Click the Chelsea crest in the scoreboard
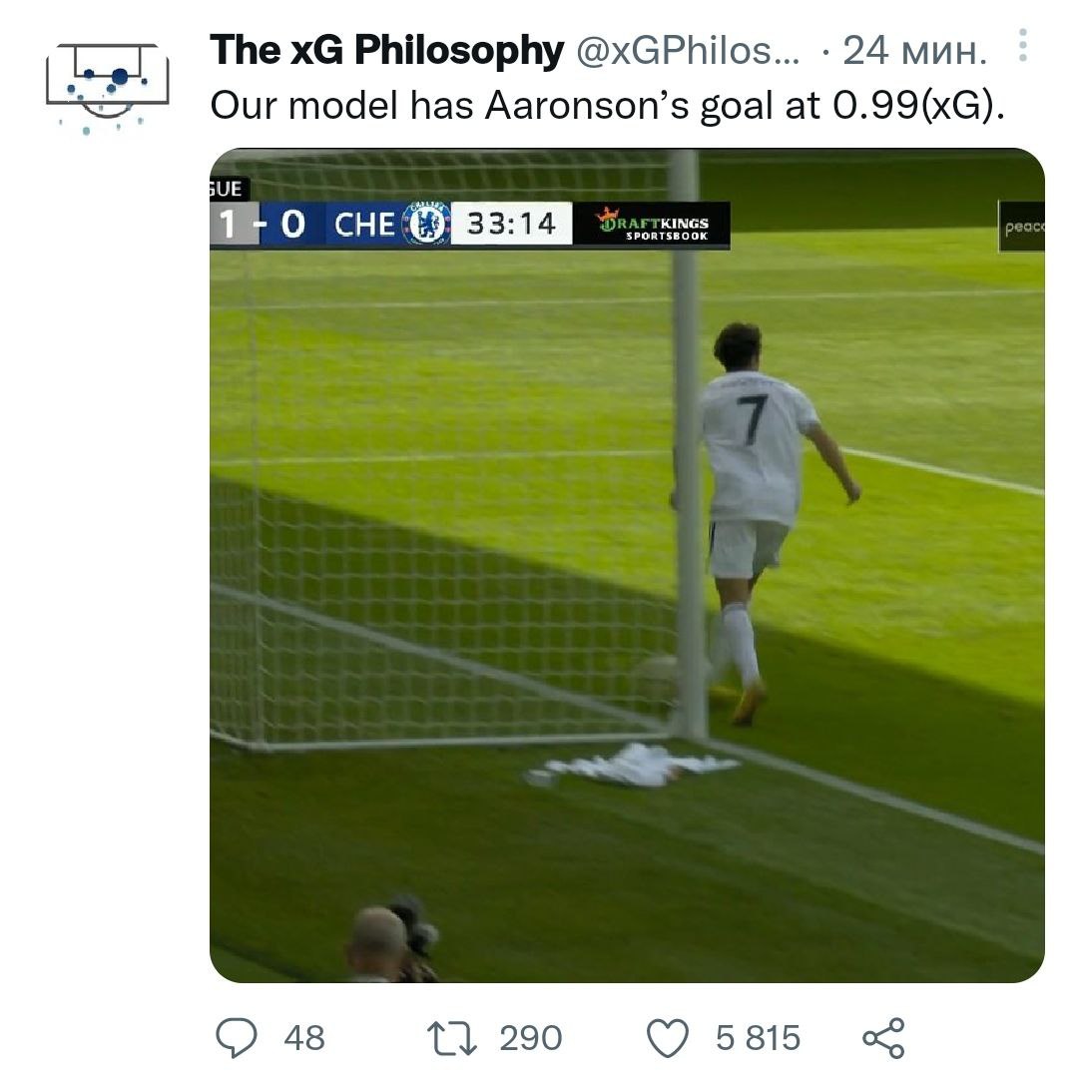This screenshot has width=1078, height=1080. 429,224
